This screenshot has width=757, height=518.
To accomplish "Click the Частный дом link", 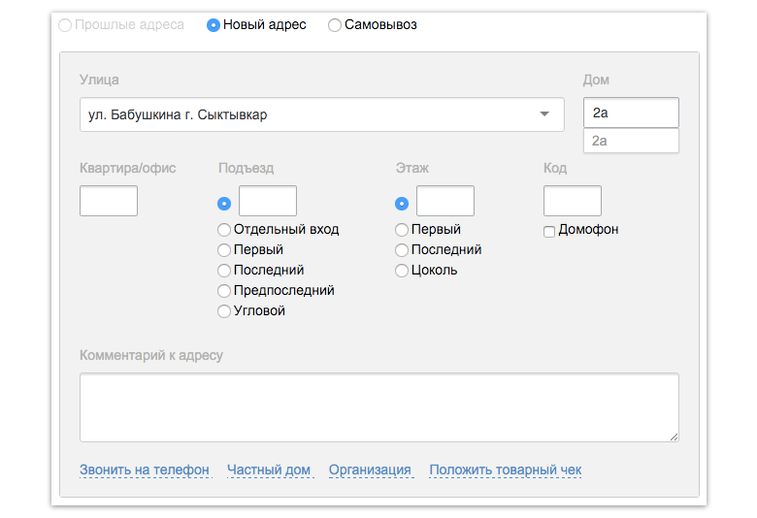I will pos(269,469).
